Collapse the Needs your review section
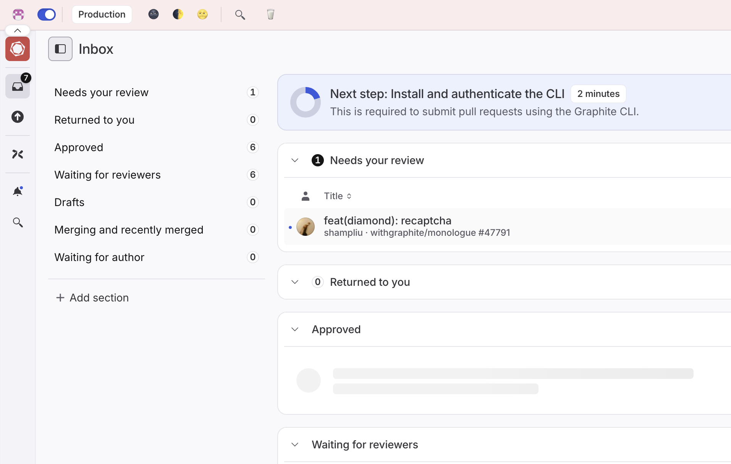This screenshot has width=731, height=464. click(x=294, y=160)
